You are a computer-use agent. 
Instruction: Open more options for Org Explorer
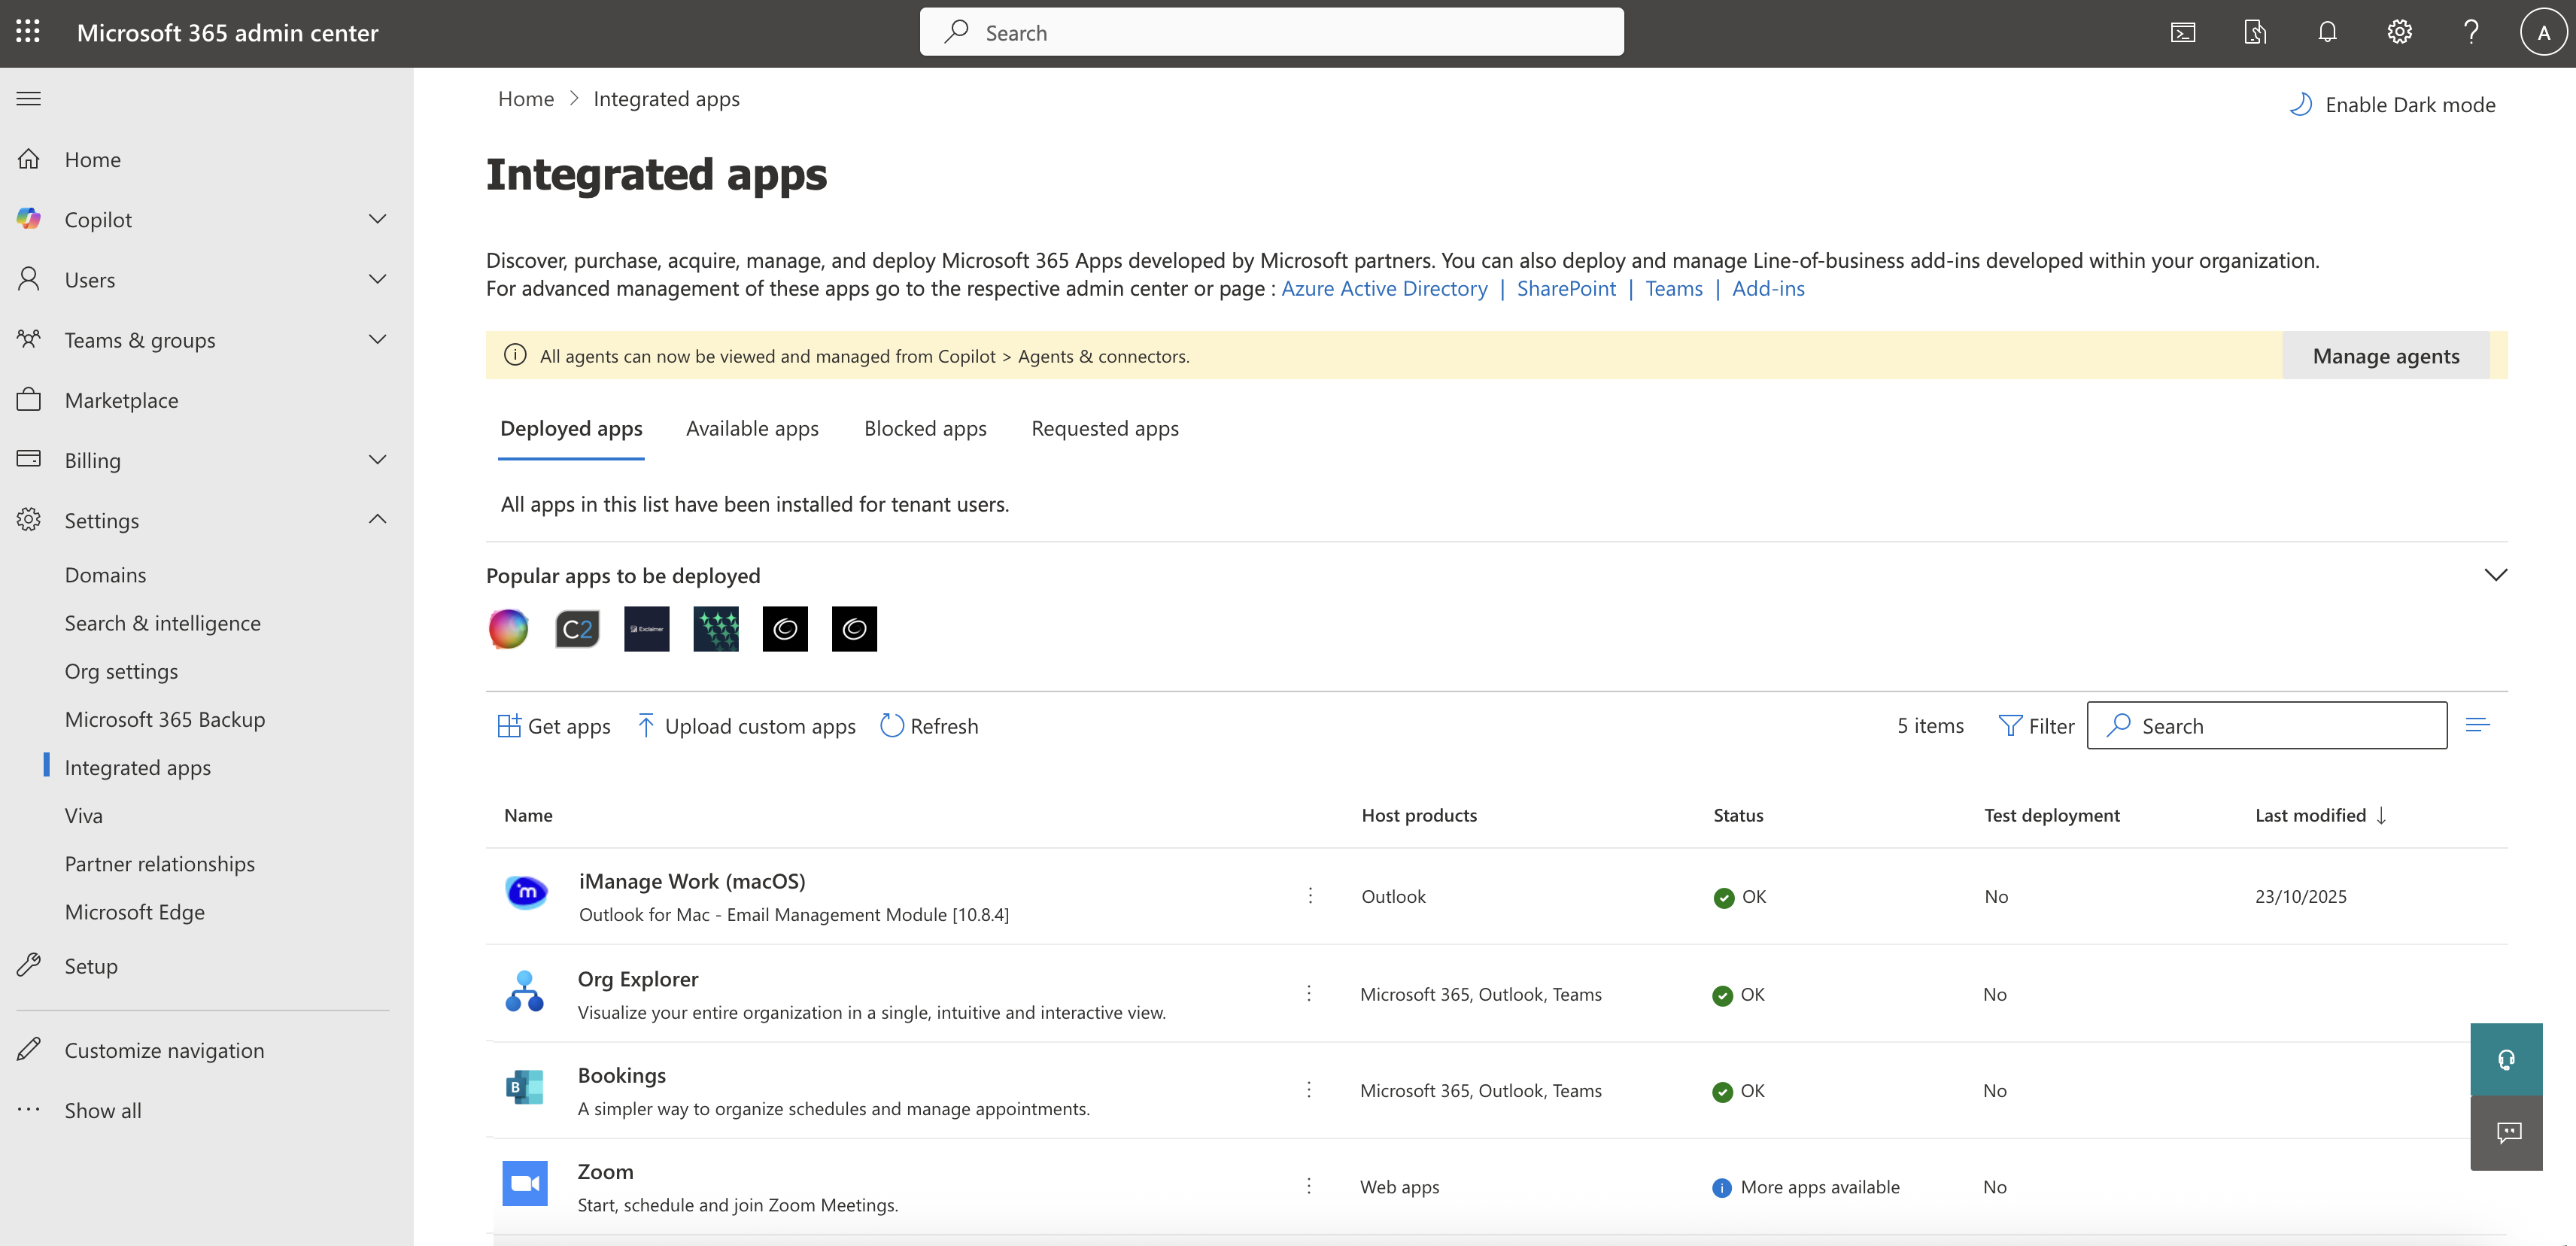click(x=1309, y=993)
